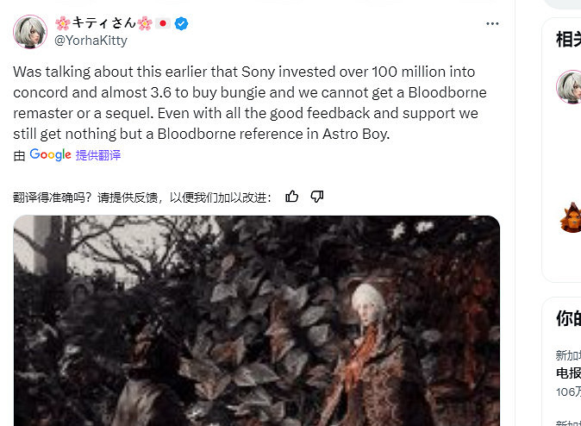581x426 pixels.
Task: Click the 新加坡 trend label above 电报
Action: (567, 356)
